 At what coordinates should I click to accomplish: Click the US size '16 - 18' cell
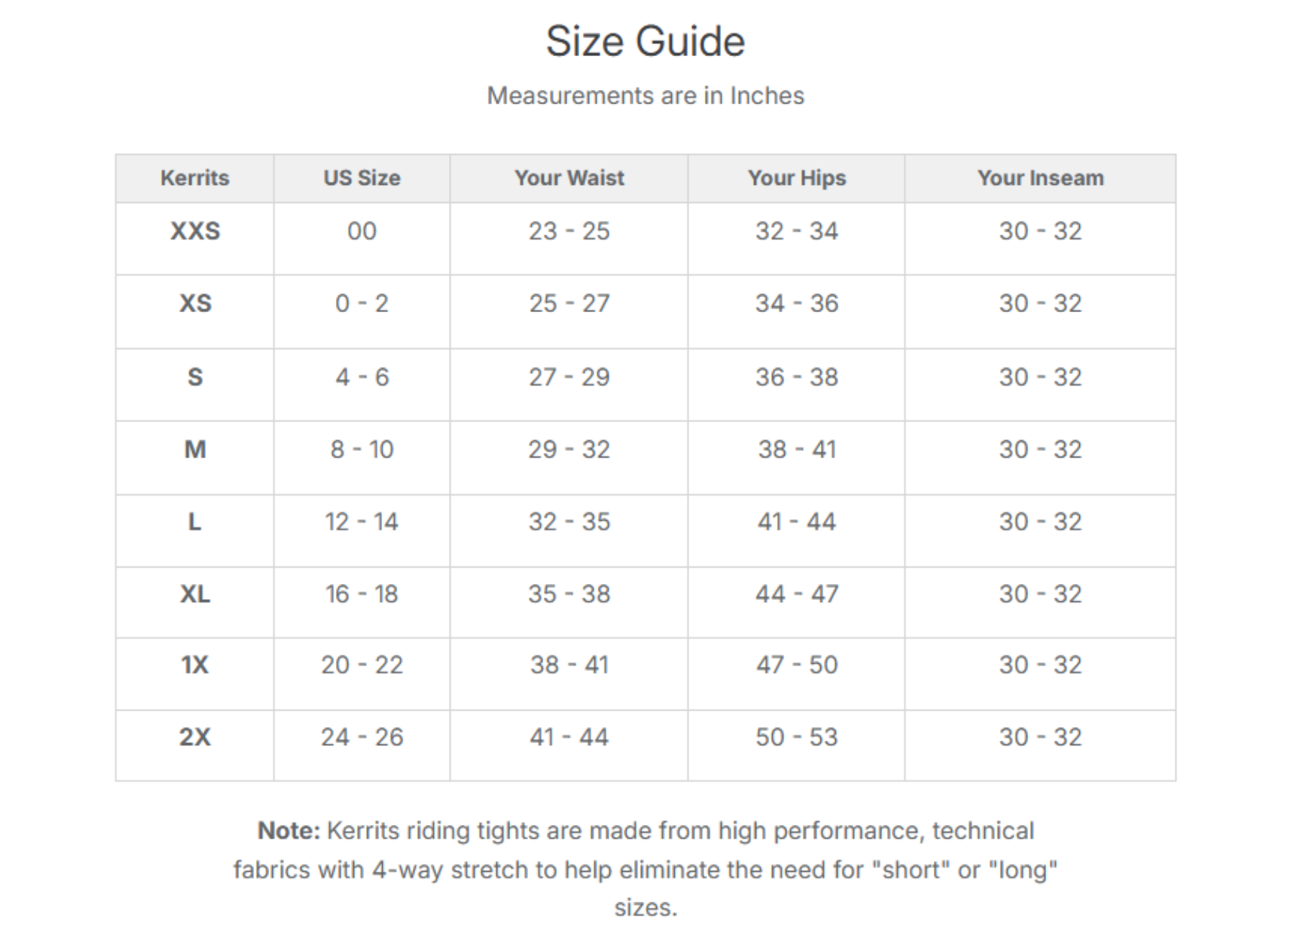tap(361, 594)
